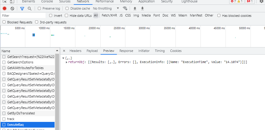
Task: Tick Disable cache checkbox
Action: [67, 8]
